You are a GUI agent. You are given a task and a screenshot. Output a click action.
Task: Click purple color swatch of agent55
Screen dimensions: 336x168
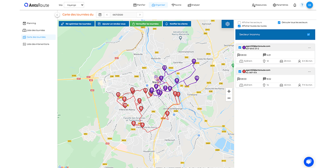(244, 48)
